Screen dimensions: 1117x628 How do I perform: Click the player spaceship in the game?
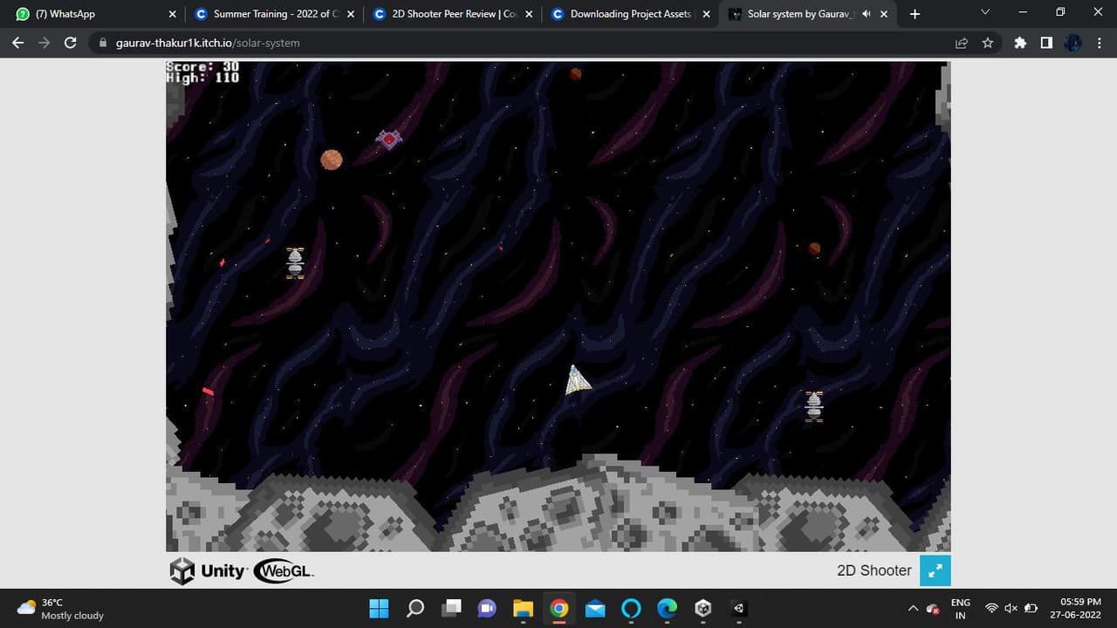pos(577,379)
